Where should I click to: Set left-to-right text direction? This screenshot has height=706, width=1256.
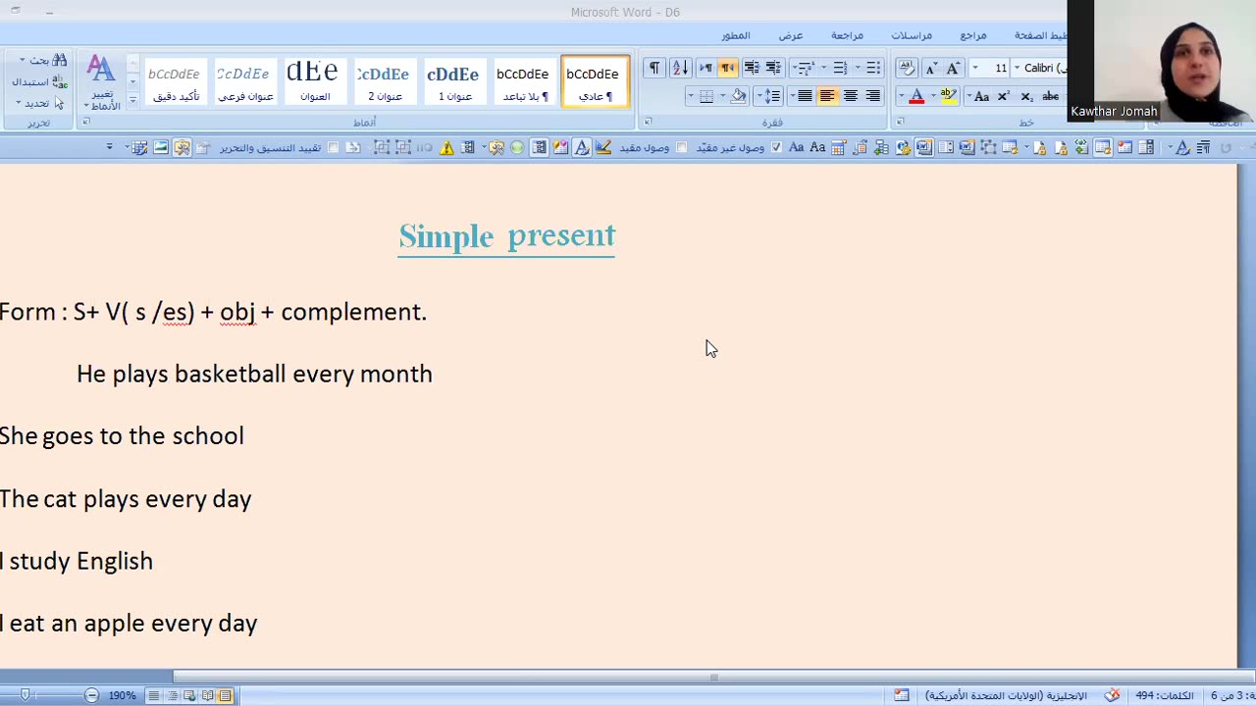(x=706, y=68)
